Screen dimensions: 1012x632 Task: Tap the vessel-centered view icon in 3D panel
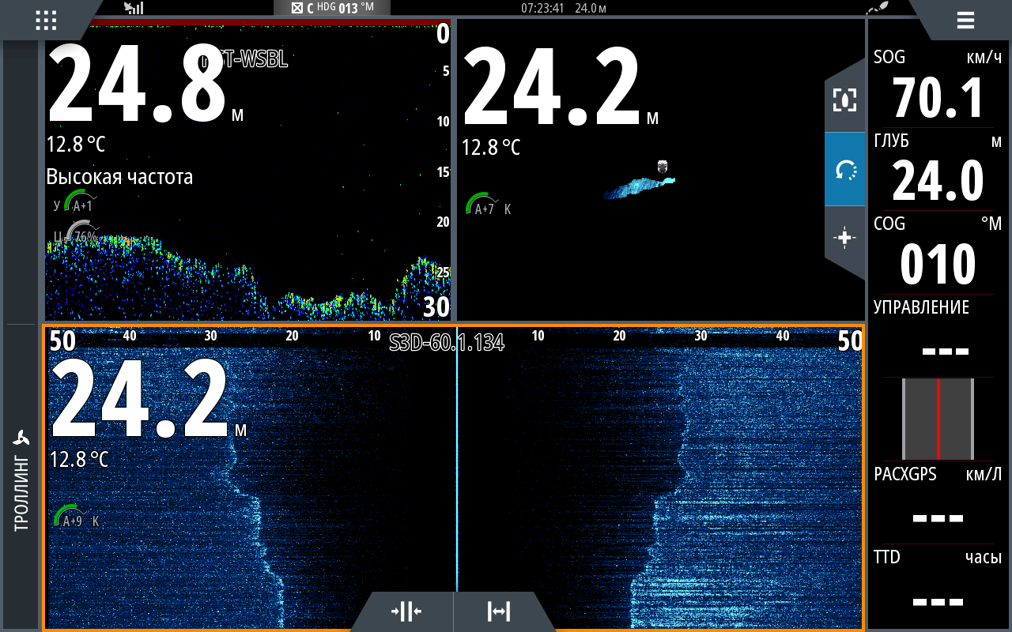click(x=844, y=100)
